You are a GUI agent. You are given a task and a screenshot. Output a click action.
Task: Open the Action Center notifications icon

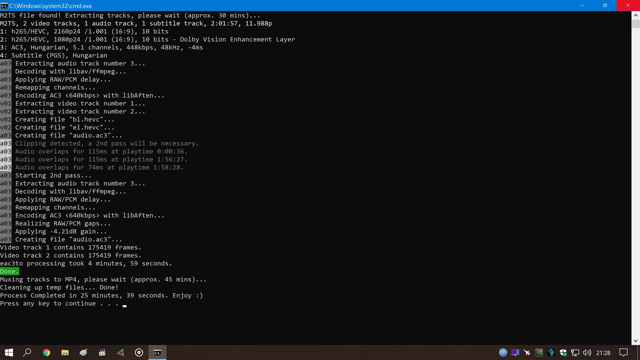click(623, 353)
